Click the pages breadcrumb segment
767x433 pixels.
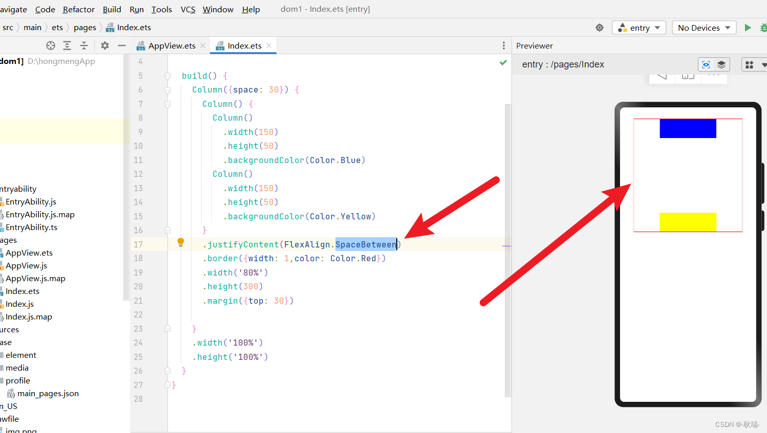(x=85, y=28)
